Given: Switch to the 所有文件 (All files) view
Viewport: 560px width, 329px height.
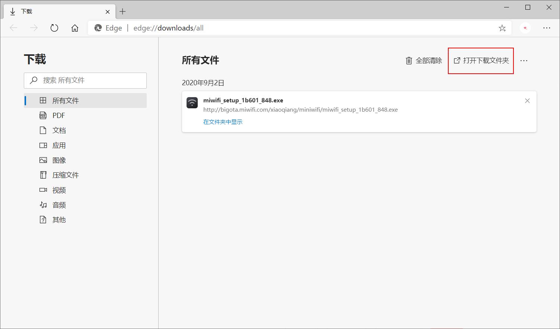Looking at the screenshot, I should click(x=65, y=100).
